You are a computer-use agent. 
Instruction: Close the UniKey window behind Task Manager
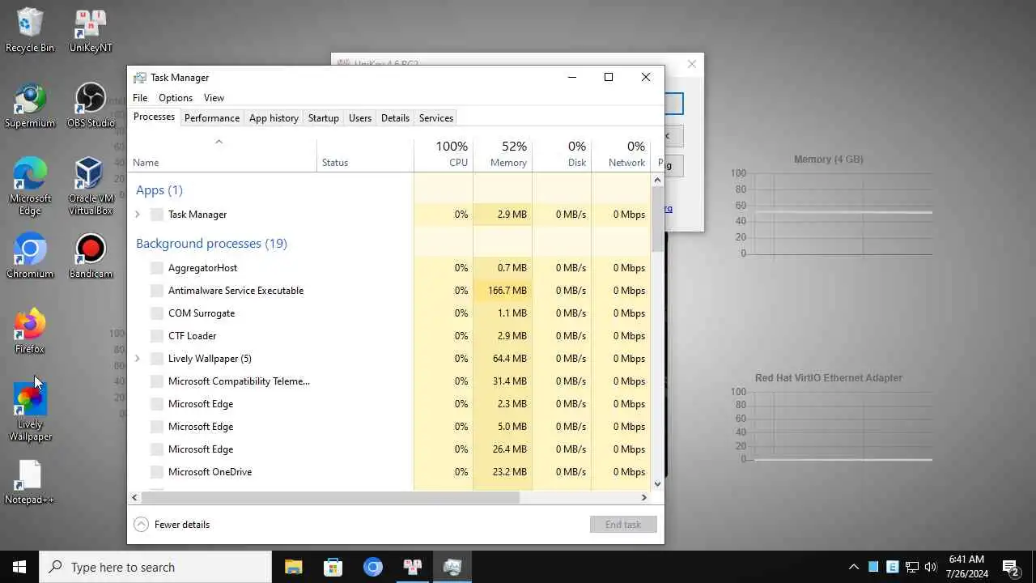[691, 64]
